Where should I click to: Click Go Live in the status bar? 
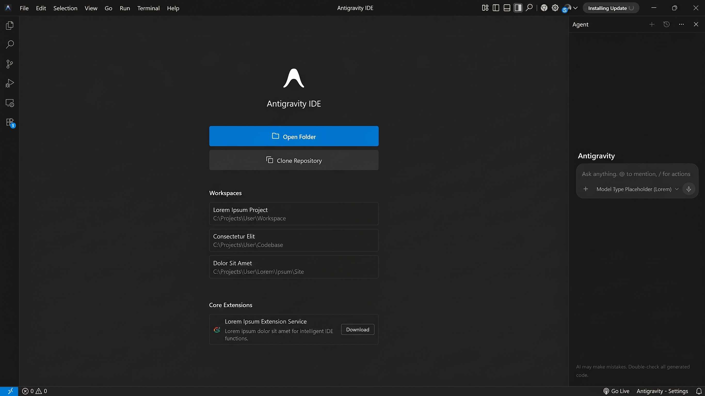click(616, 391)
